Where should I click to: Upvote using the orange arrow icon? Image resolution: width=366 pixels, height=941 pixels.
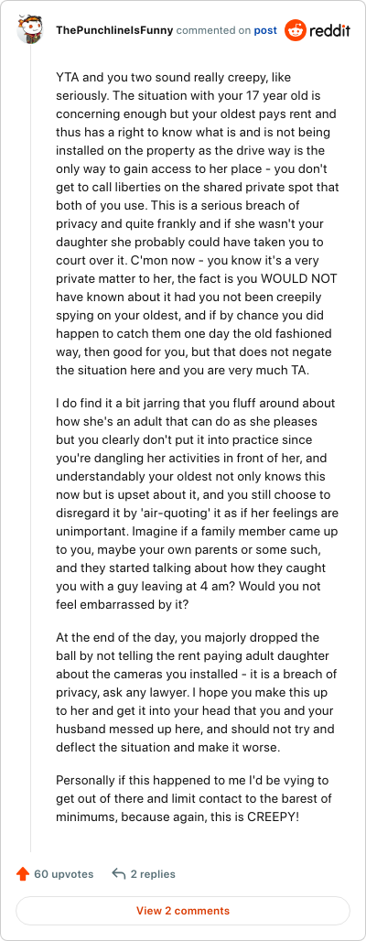23,874
